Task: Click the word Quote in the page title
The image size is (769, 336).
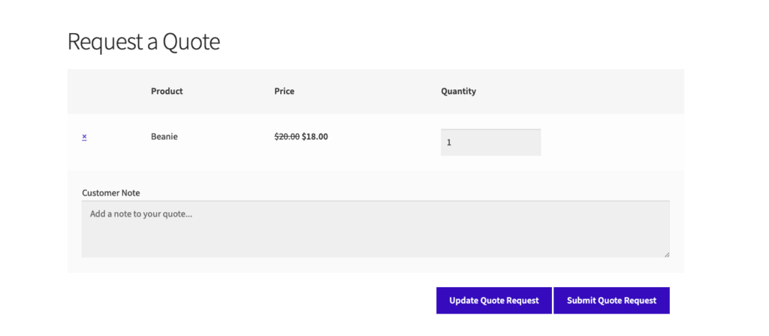Action: coord(191,41)
